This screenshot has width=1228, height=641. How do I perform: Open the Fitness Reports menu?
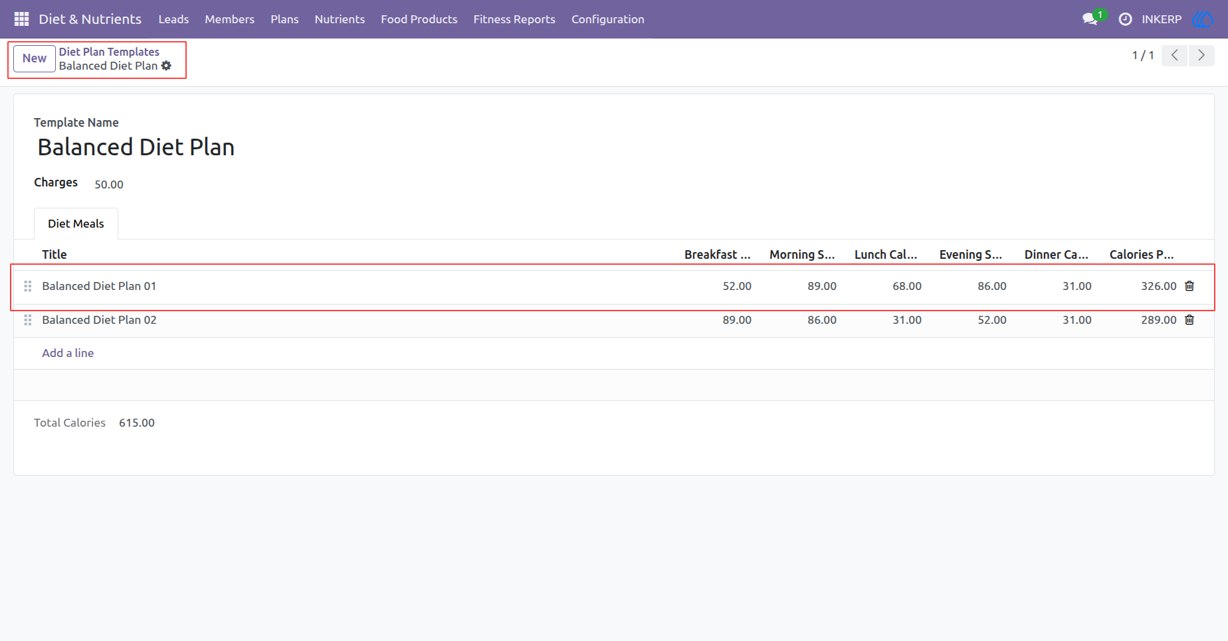click(x=514, y=19)
